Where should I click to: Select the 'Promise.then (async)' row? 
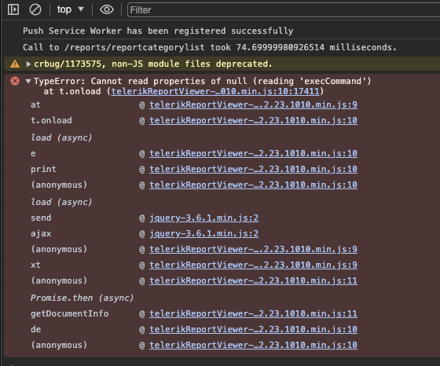tap(82, 298)
